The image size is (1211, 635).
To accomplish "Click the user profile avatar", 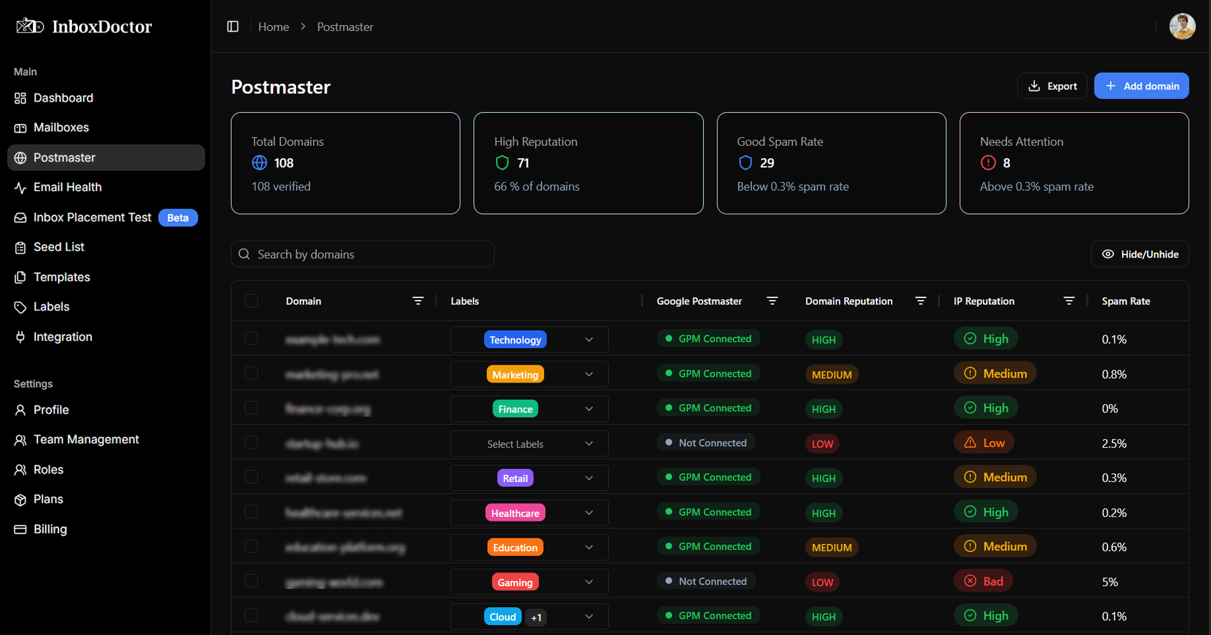I will 1181,26.
